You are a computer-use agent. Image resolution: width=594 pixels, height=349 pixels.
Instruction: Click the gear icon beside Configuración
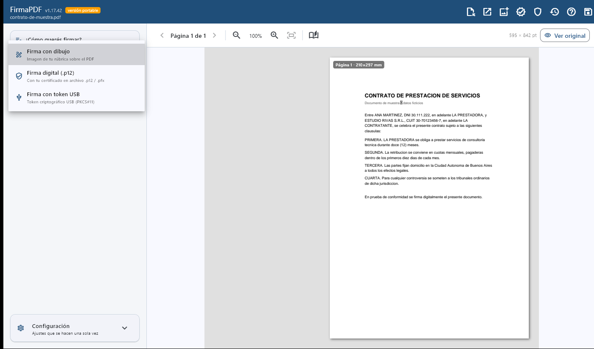(x=21, y=328)
